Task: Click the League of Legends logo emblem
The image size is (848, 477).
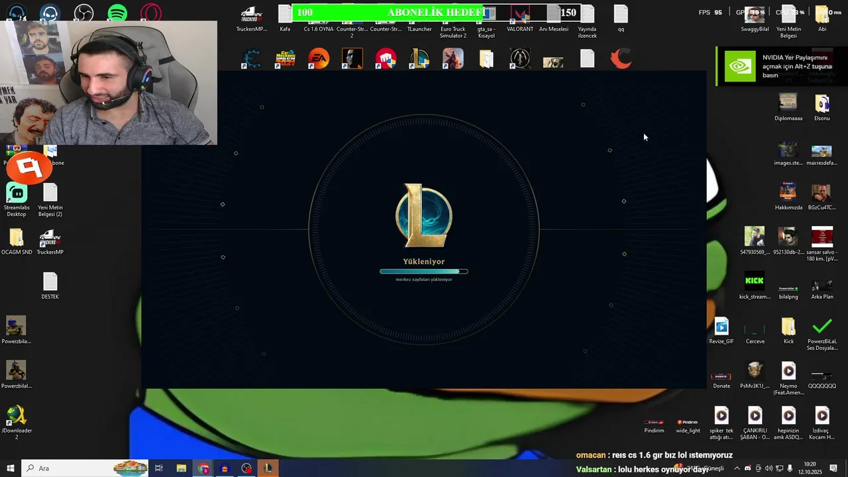Action: (424, 217)
